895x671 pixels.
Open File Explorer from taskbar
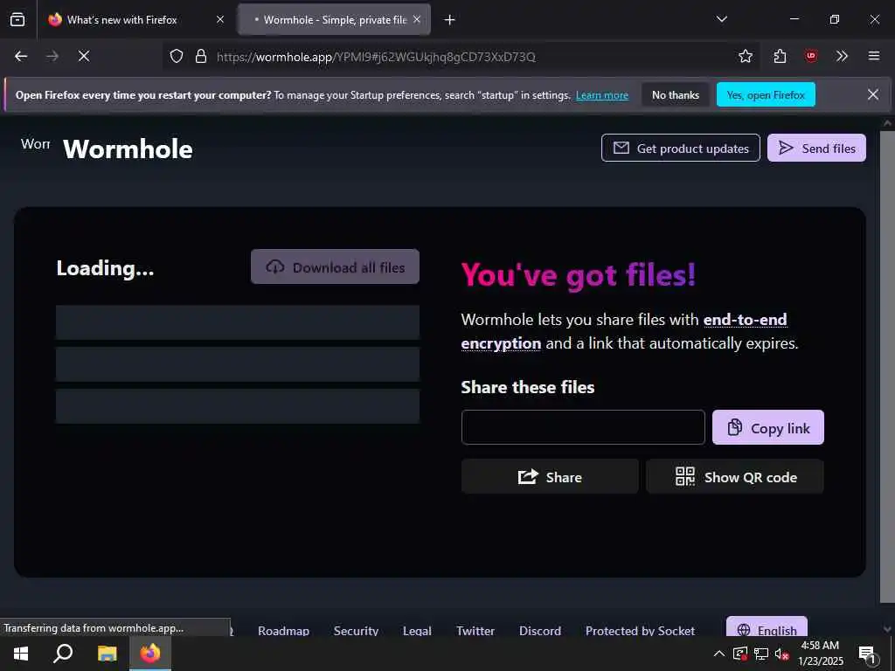[107, 654]
